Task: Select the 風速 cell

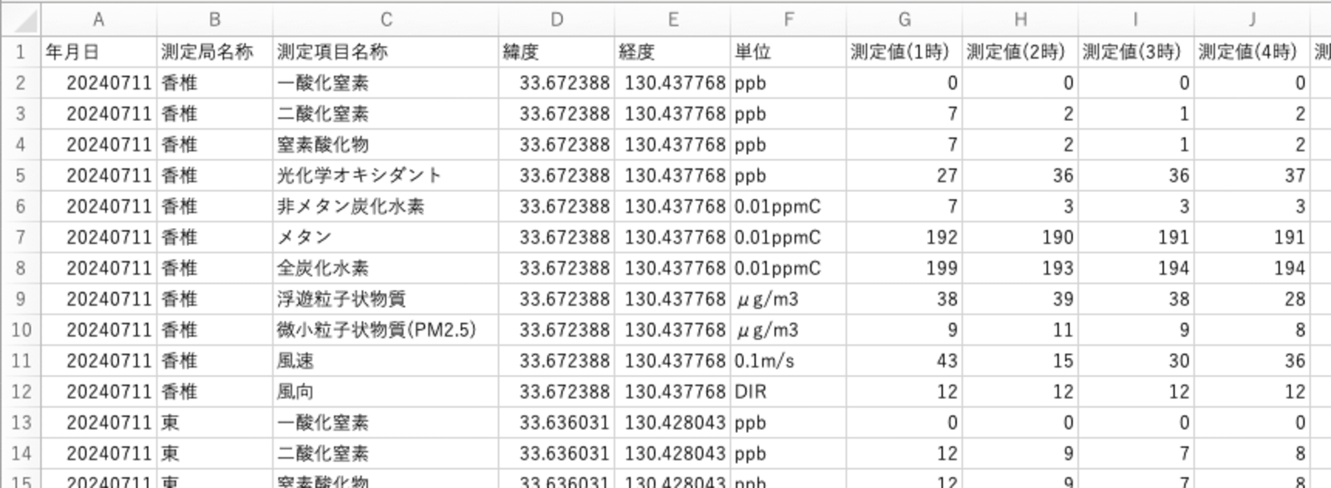Action: click(385, 361)
